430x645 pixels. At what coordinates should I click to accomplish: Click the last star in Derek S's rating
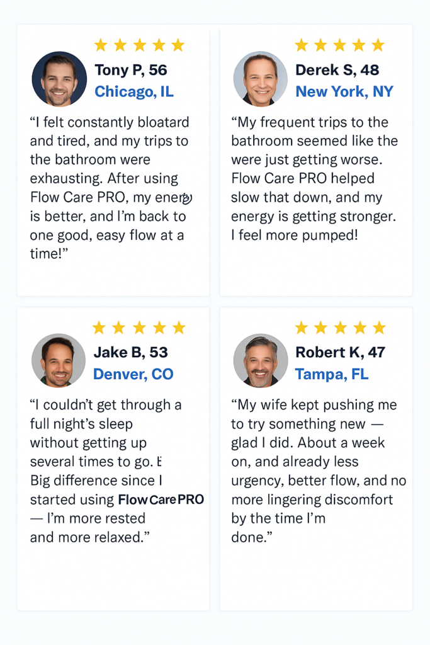pos(378,45)
